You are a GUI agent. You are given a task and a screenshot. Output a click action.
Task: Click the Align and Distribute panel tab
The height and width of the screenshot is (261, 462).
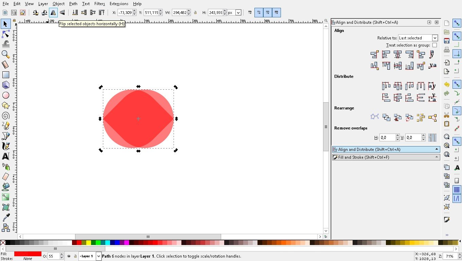tap(386, 150)
